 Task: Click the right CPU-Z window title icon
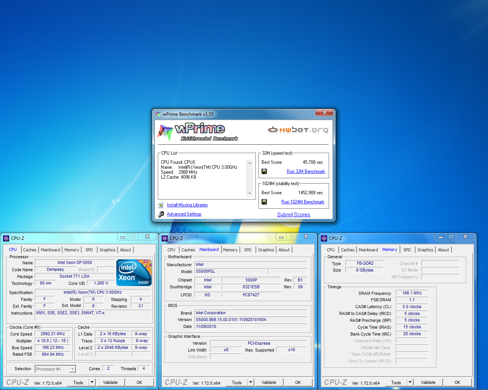click(x=324, y=238)
